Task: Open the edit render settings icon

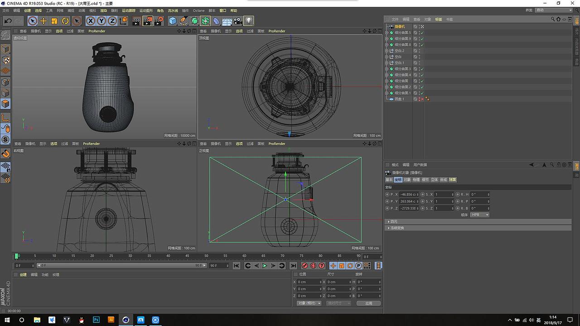Action: tap(159, 21)
